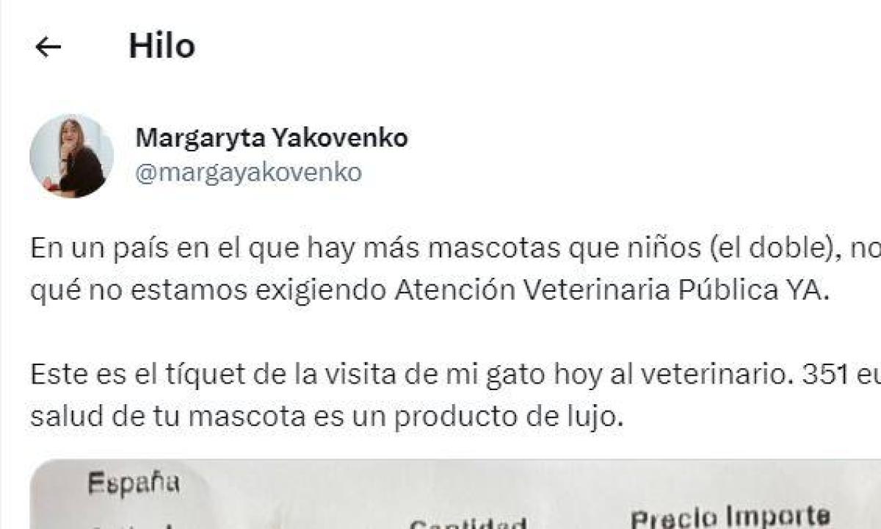This screenshot has width=881, height=529.
Task: Click the phrase 'producto de lujo'
Action: point(508,417)
